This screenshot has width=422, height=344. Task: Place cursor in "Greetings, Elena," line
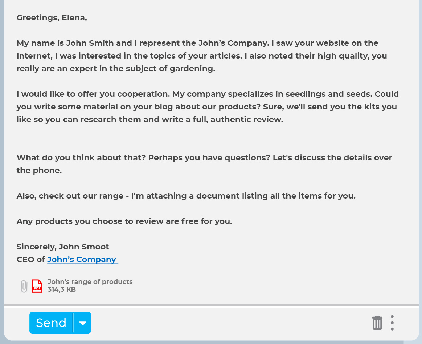[x=52, y=17]
